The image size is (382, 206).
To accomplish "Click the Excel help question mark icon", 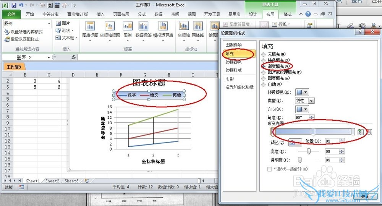I will [x=308, y=14].
